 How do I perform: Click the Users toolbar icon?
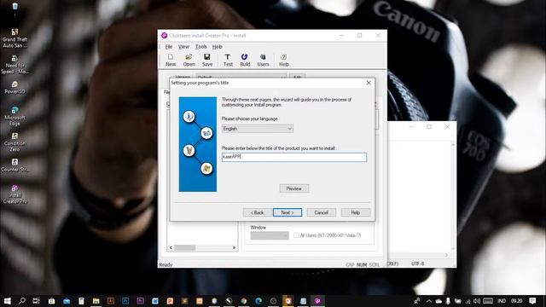click(x=263, y=60)
